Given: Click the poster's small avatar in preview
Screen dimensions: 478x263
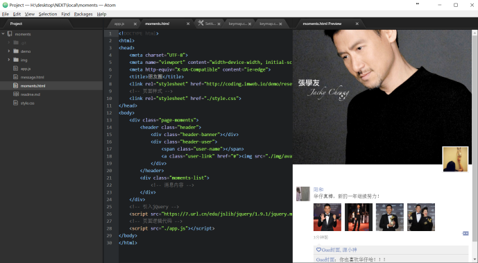Looking at the screenshot, I should coord(303,194).
